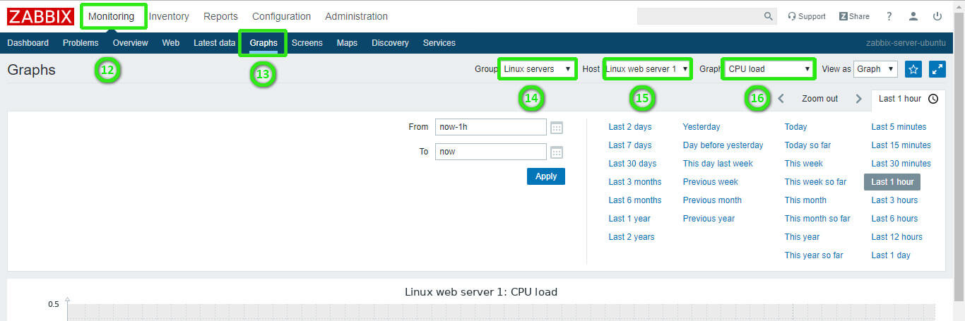Open the Group dropdown Linux servers
Image resolution: width=965 pixels, height=321 pixels.
[x=538, y=69]
